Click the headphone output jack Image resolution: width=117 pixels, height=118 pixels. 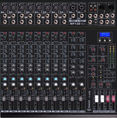(x=90, y=22)
